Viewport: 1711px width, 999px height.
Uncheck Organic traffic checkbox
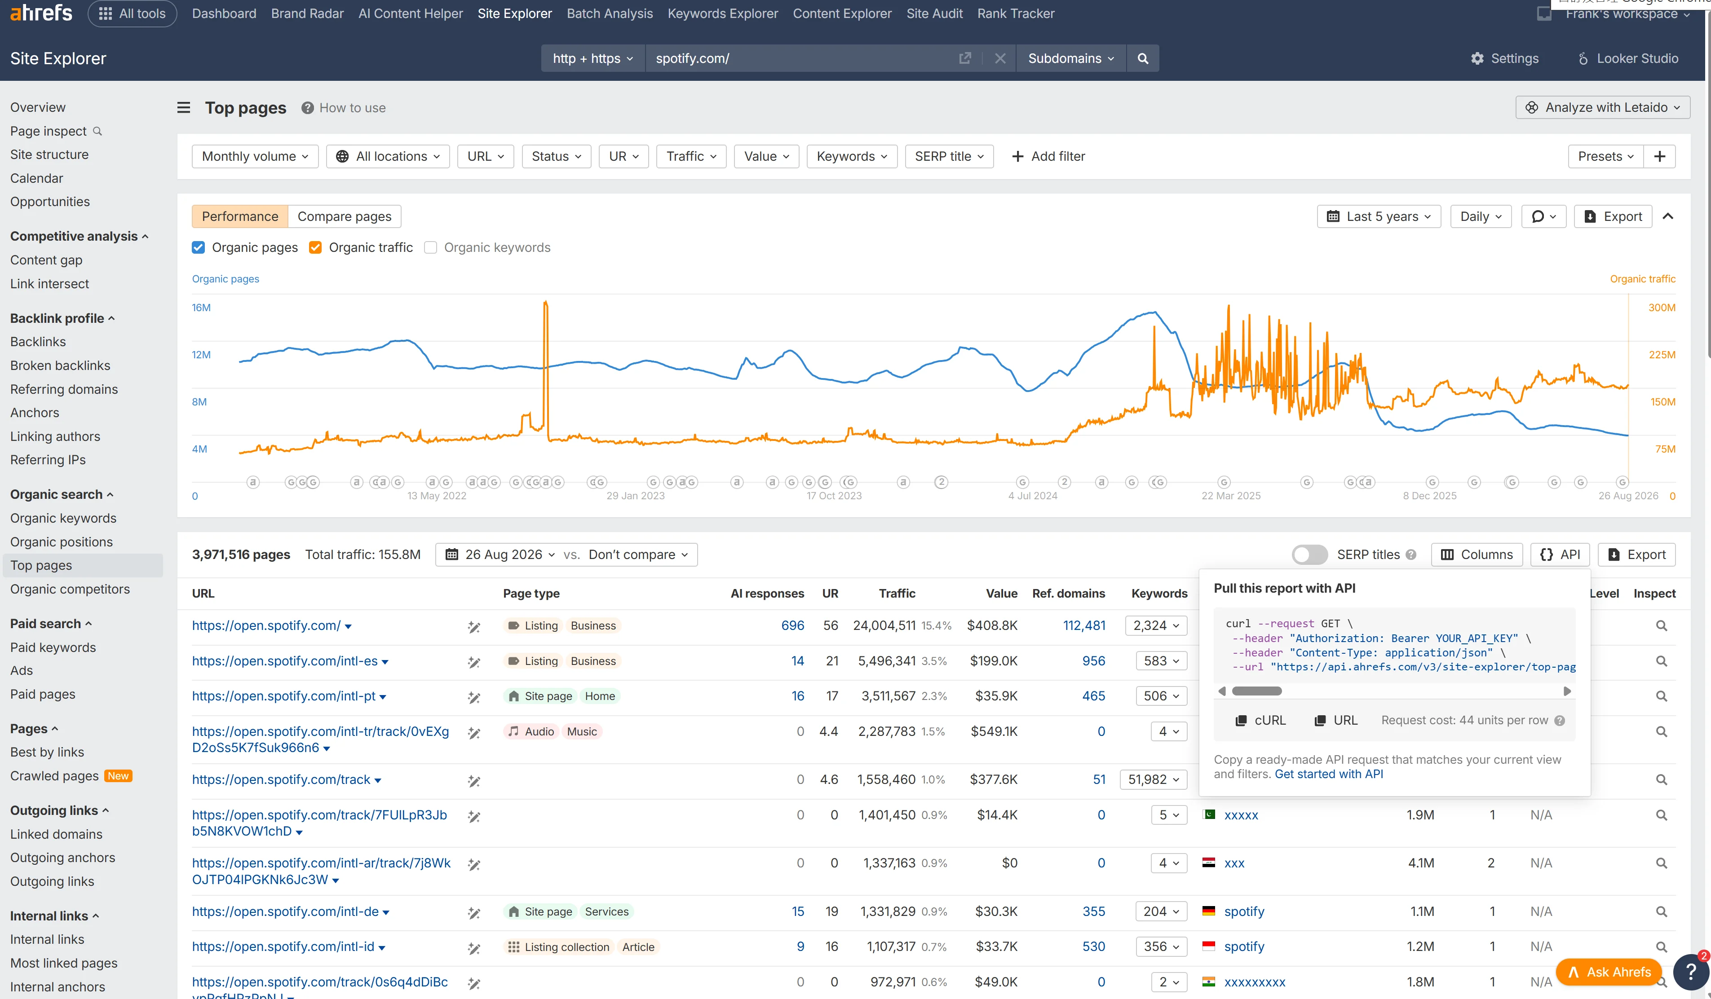(315, 248)
